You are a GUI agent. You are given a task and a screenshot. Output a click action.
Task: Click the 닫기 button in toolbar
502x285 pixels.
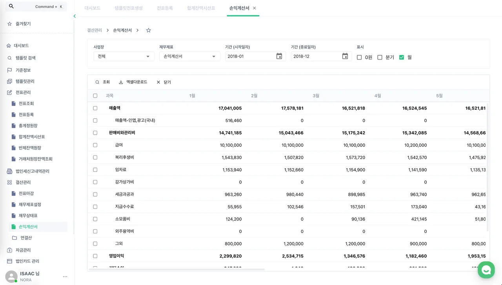164,82
